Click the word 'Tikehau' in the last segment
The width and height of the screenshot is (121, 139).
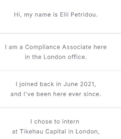click(31, 131)
